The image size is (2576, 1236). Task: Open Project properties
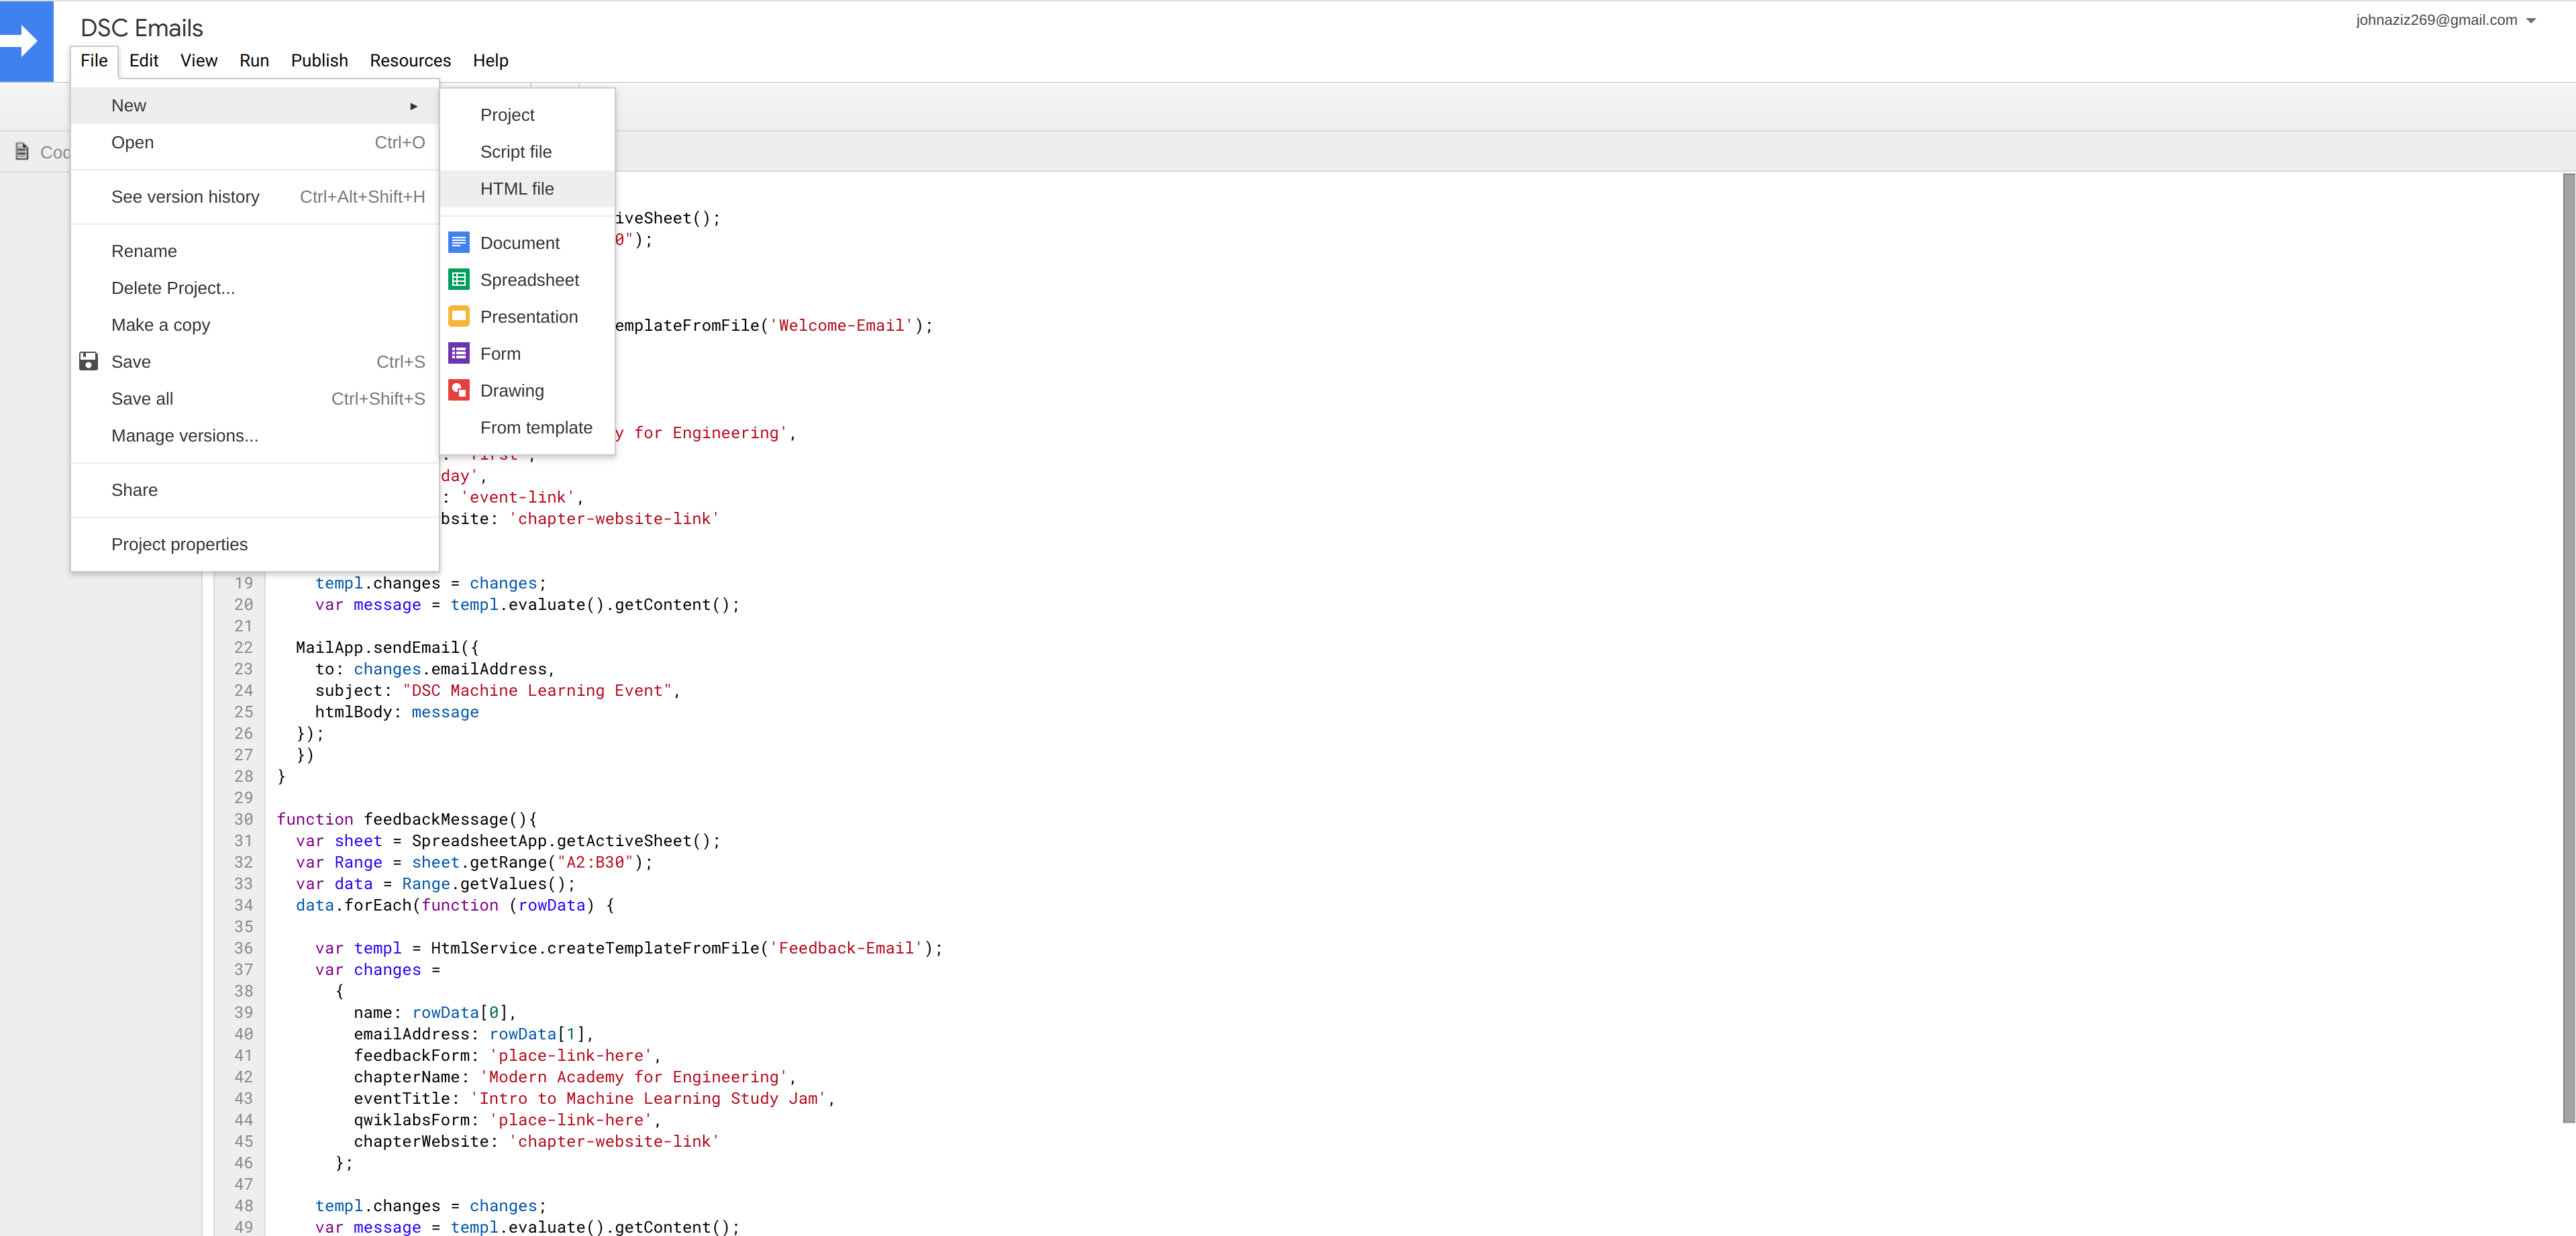point(179,544)
